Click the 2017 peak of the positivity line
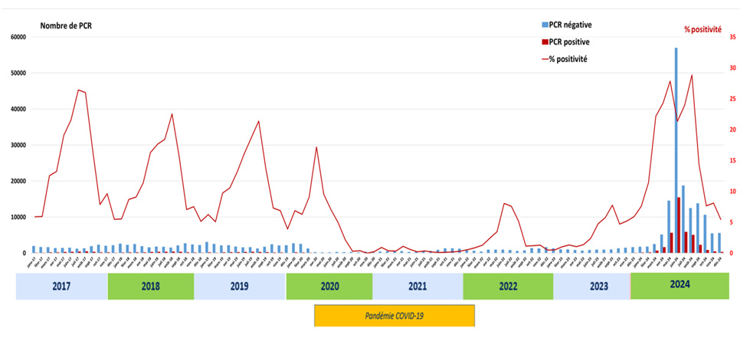Image resolution: width=750 pixels, height=338 pixels. point(78,90)
